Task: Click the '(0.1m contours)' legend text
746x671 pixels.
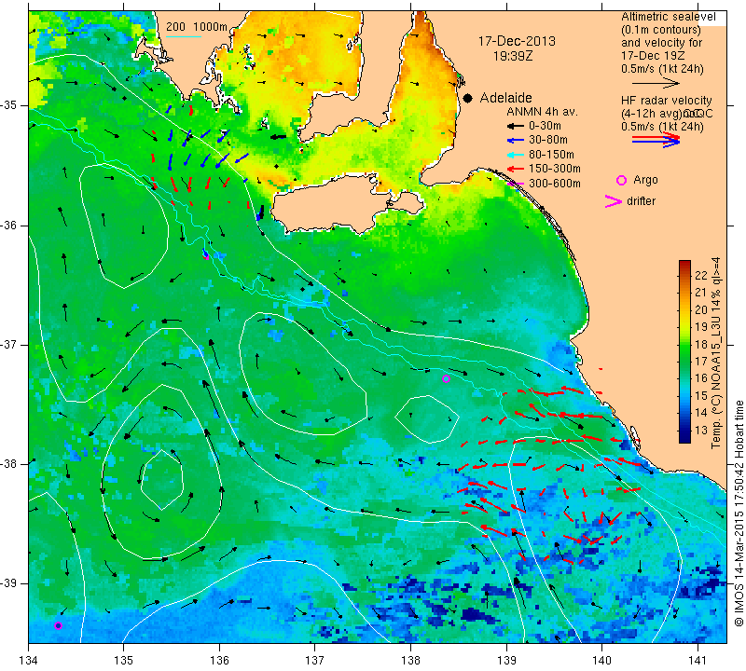Action: (x=660, y=30)
